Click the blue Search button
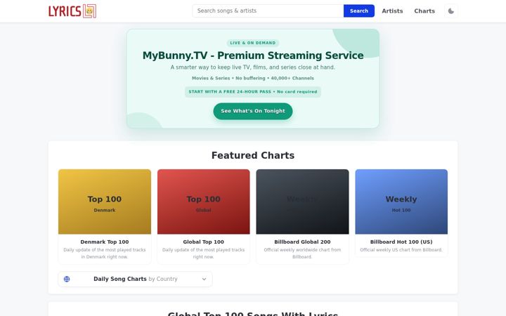Viewport: 506px width, 316px height. click(x=359, y=11)
